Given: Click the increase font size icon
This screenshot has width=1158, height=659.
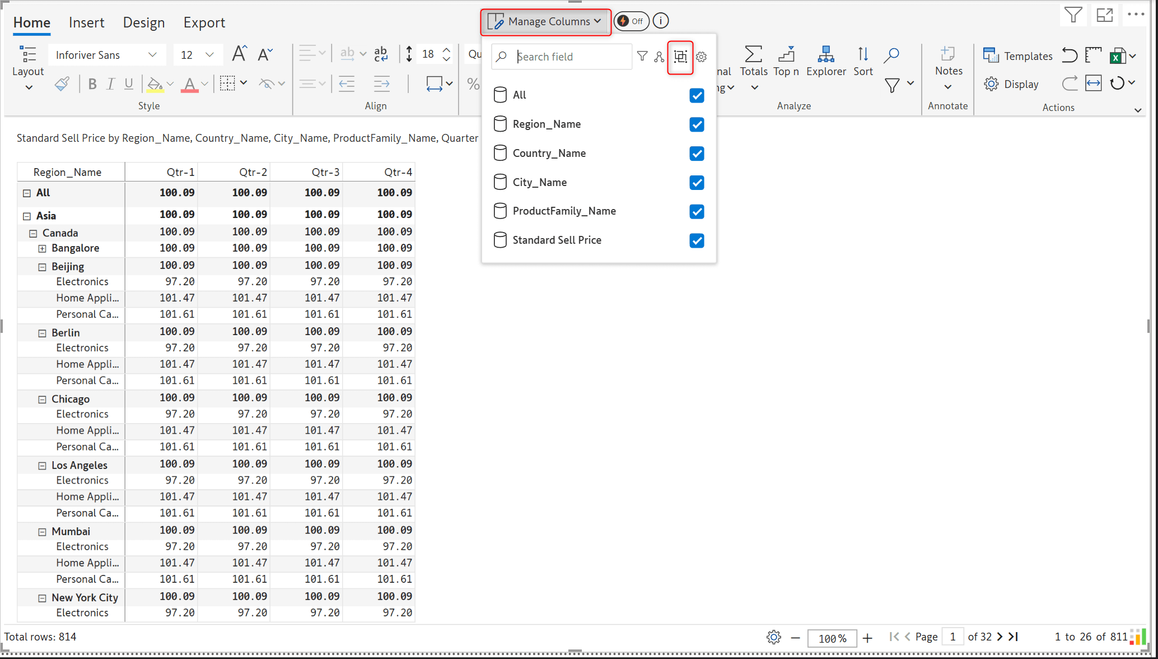Looking at the screenshot, I should 239,54.
